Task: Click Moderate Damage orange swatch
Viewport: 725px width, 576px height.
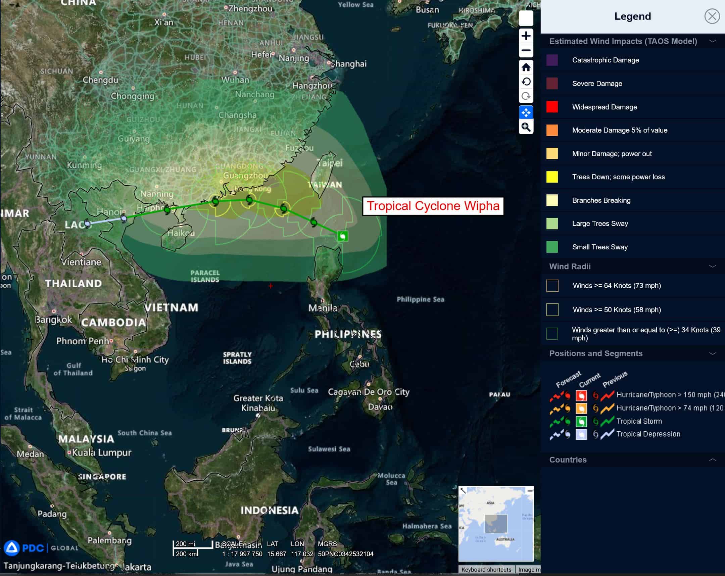Action: click(x=552, y=130)
